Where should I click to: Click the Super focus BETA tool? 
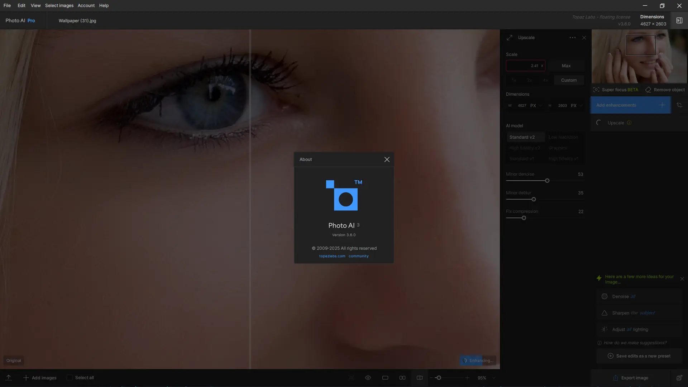616,90
